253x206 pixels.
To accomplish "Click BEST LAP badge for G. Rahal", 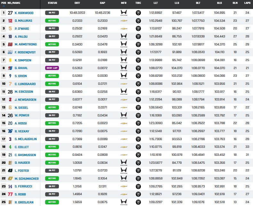I will pyautogui.click(x=52, y=68).
